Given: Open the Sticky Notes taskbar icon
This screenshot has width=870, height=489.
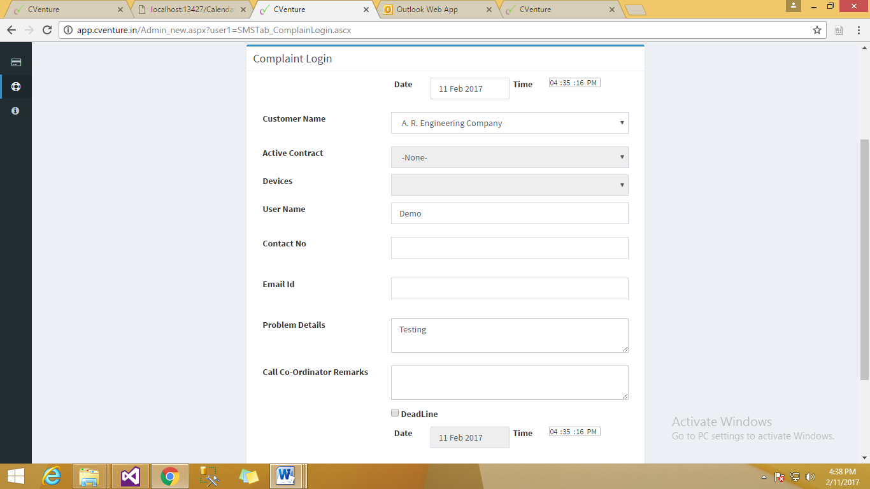Looking at the screenshot, I should pyautogui.click(x=248, y=476).
